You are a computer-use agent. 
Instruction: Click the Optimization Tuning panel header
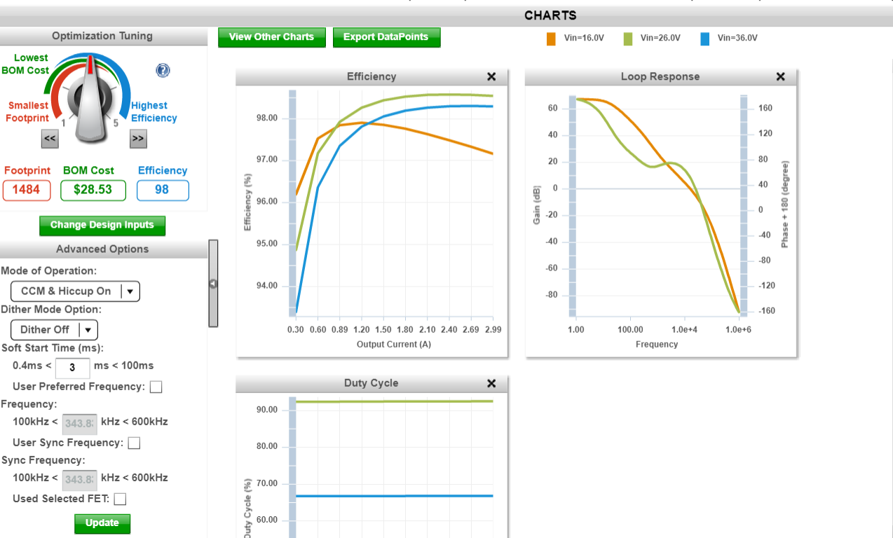pos(102,36)
